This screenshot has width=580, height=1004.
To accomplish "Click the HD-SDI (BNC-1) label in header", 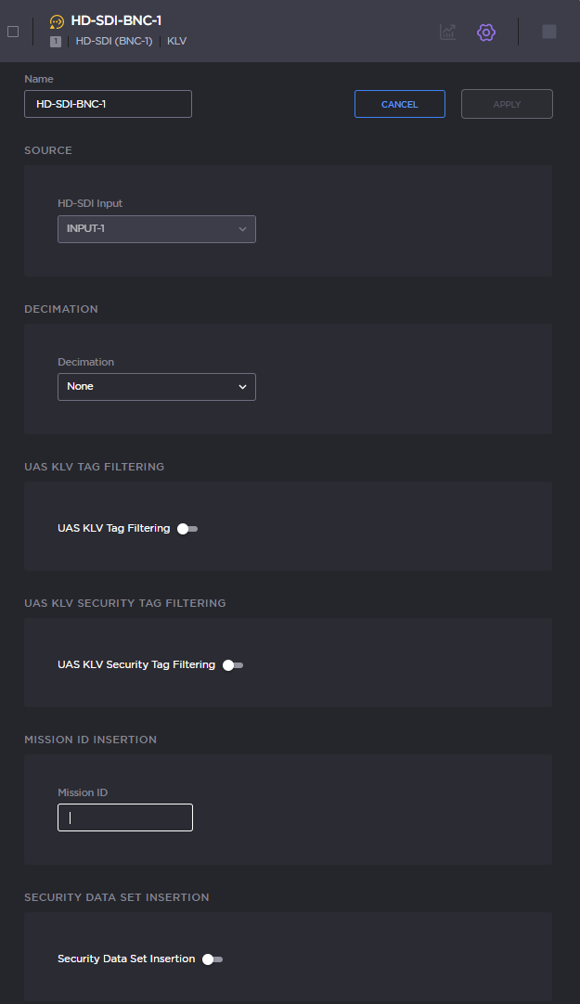I will tap(114, 42).
